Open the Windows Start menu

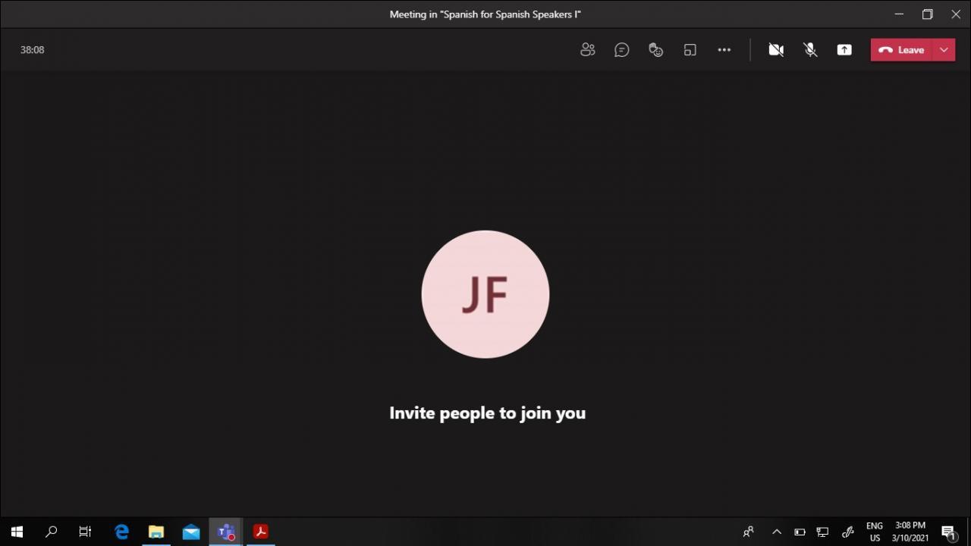click(x=17, y=532)
